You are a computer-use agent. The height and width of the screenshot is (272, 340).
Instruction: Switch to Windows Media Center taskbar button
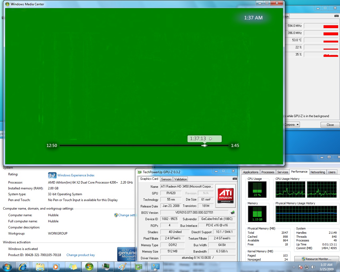click(89, 267)
